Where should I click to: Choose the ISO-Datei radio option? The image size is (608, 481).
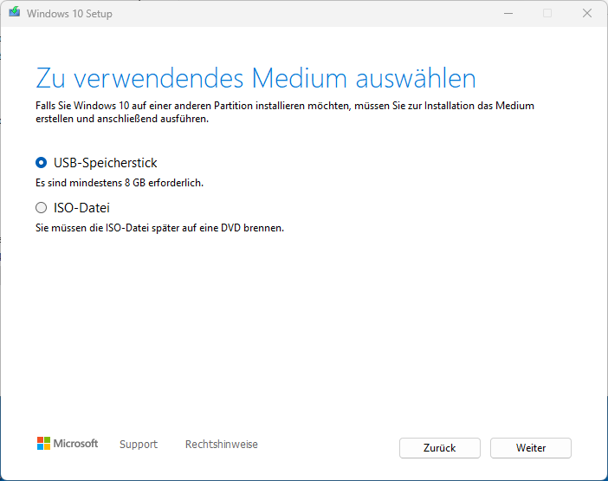point(41,208)
